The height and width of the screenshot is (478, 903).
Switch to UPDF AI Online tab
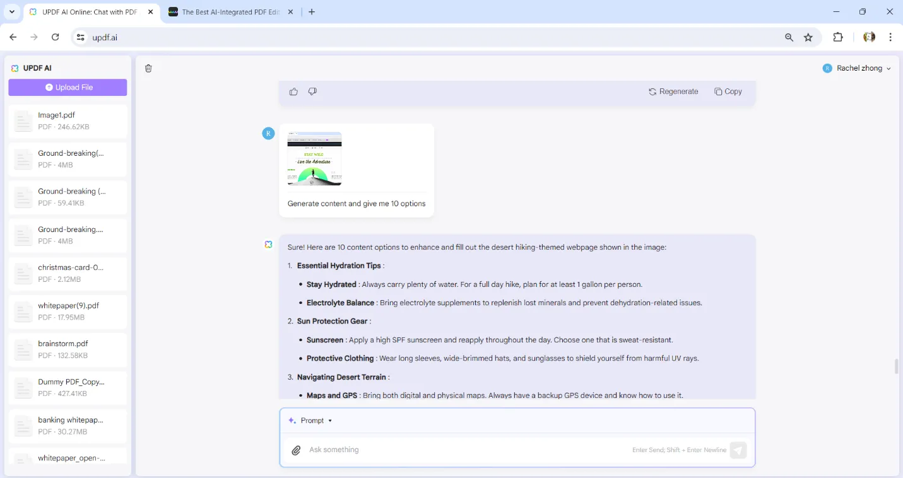[x=90, y=12]
